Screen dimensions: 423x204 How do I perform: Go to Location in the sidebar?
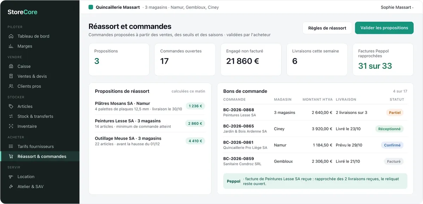39,177
